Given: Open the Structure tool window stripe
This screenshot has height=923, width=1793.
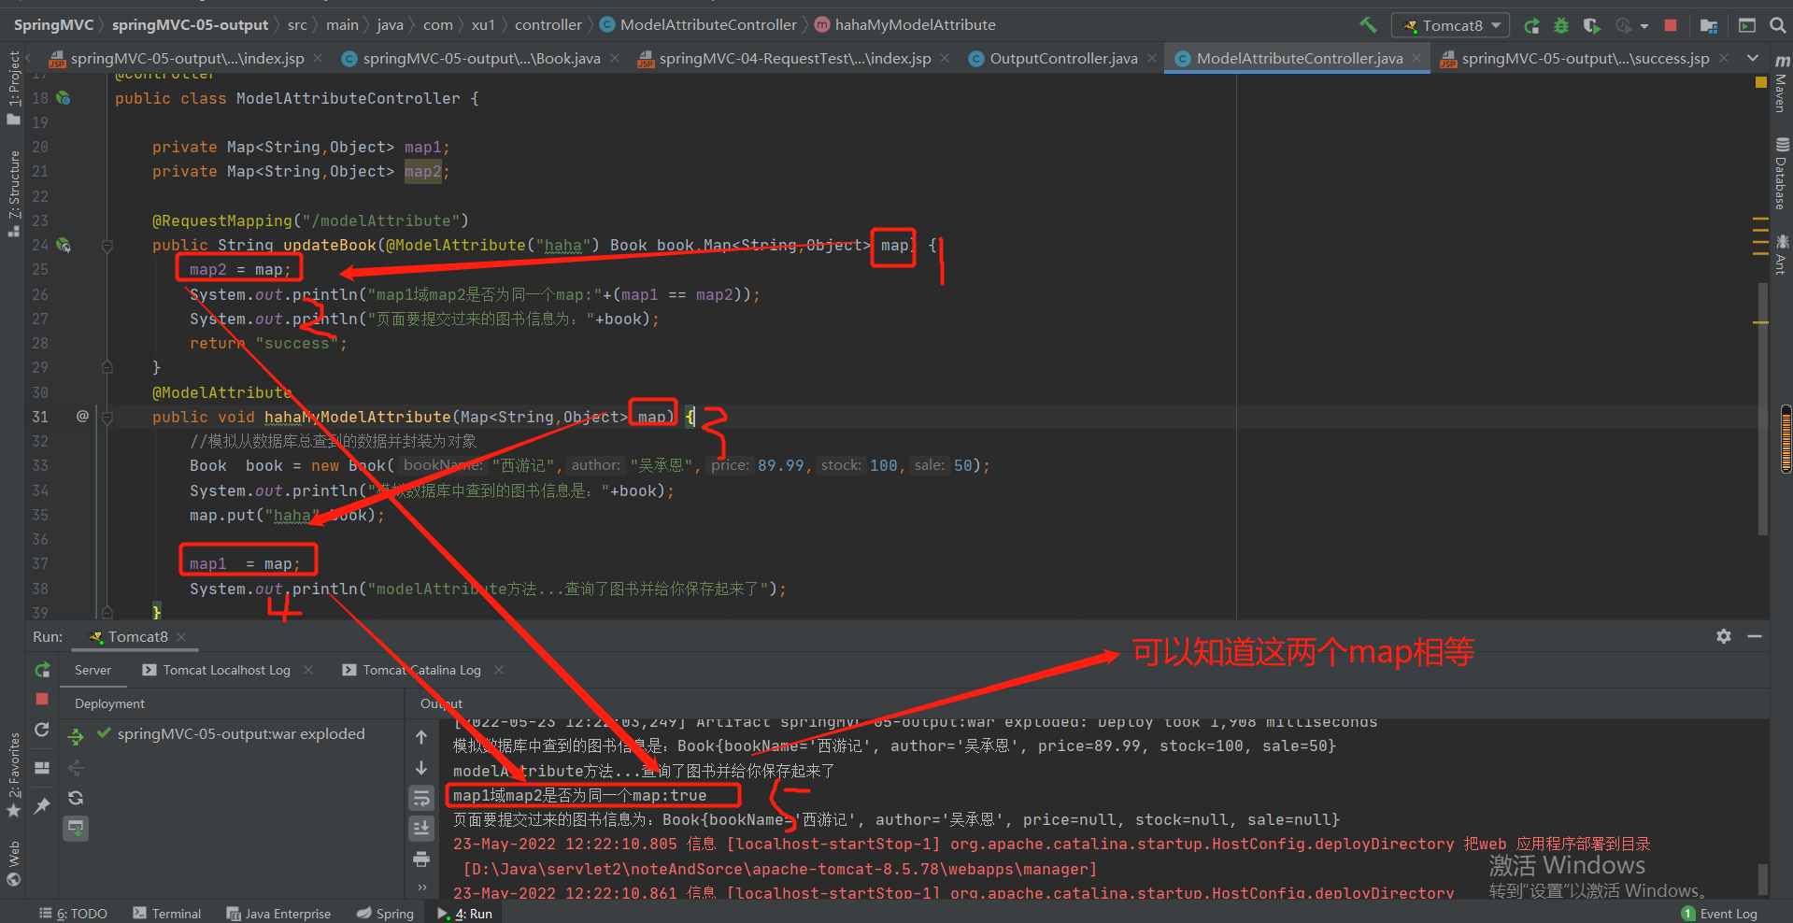Looking at the screenshot, I should click(x=14, y=194).
